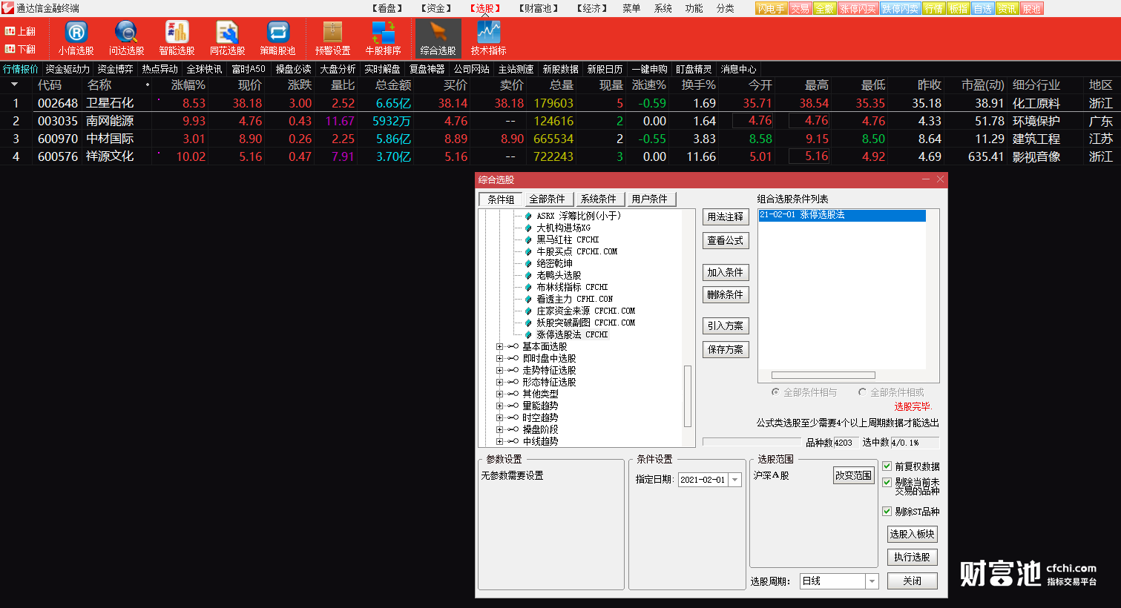The image size is (1121, 608).
Task: Open the 选股周期 日线 dropdown
Action: pos(872,581)
